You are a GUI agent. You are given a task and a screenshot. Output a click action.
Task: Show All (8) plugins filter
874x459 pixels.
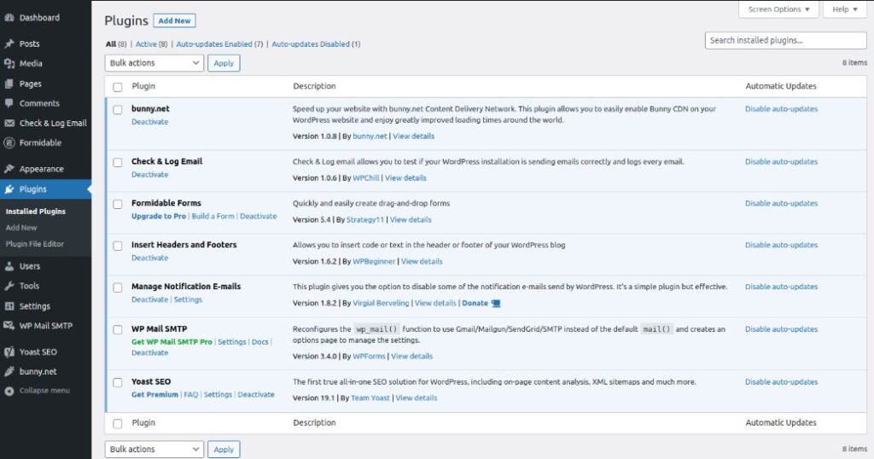116,44
